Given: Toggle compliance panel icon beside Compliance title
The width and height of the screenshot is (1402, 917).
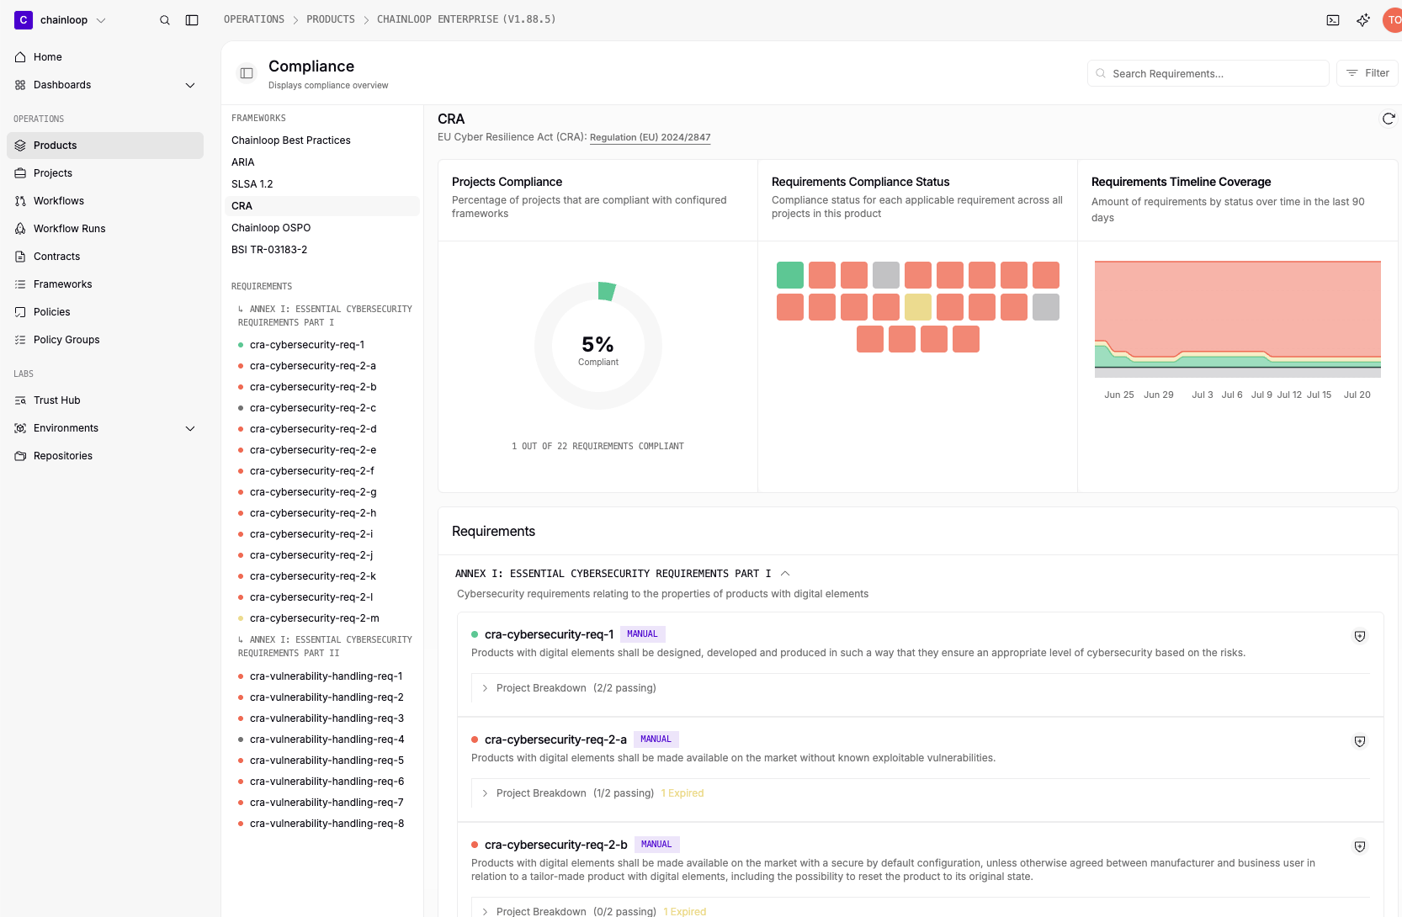Looking at the screenshot, I should click(247, 73).
